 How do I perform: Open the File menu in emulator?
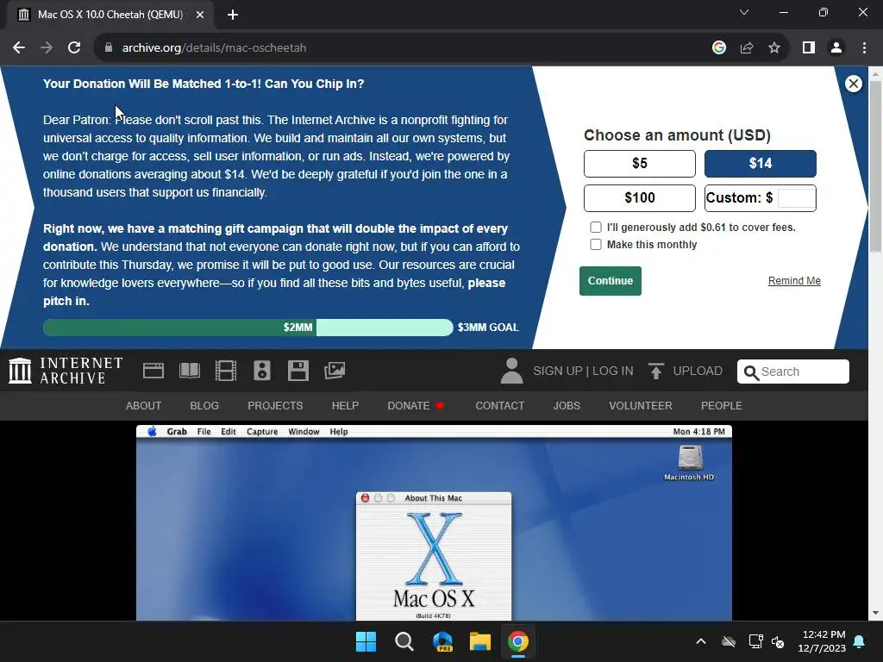click(204, 431)
